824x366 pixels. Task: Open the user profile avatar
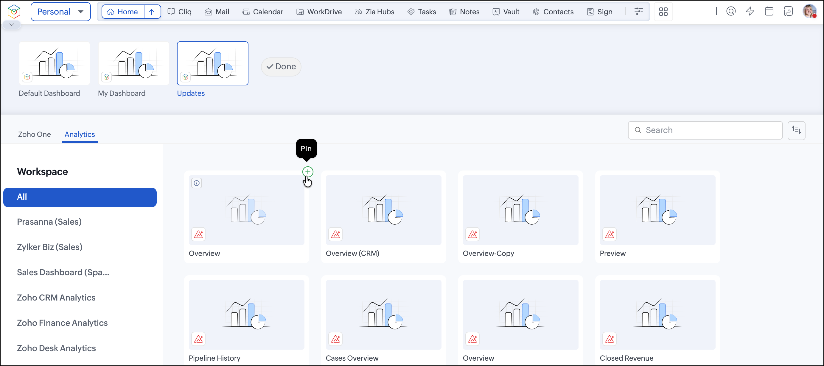tap(810, 12)
